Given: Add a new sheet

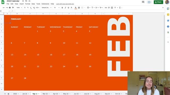Looking at the screenshot, I should [x=5, y=94].
